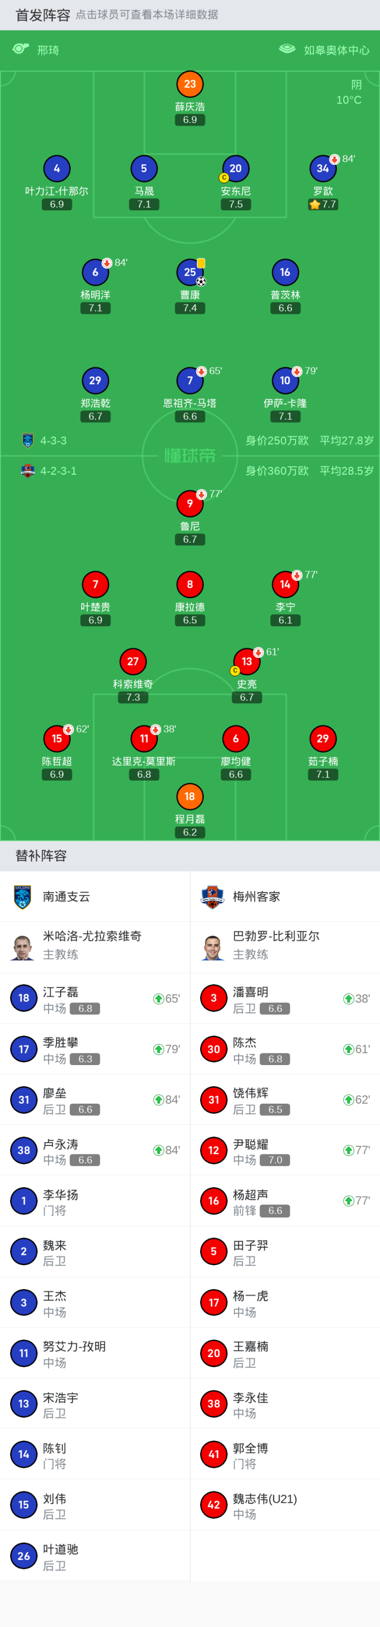Viewport: 380px width, 1627px height.
Task: Open coach 米哈洛-尤拉索维奇 avatar
Action: (23, 946)
